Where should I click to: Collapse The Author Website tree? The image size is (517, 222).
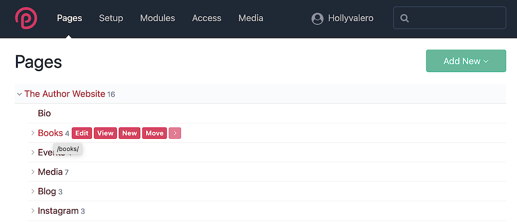(x=19, y=94)
